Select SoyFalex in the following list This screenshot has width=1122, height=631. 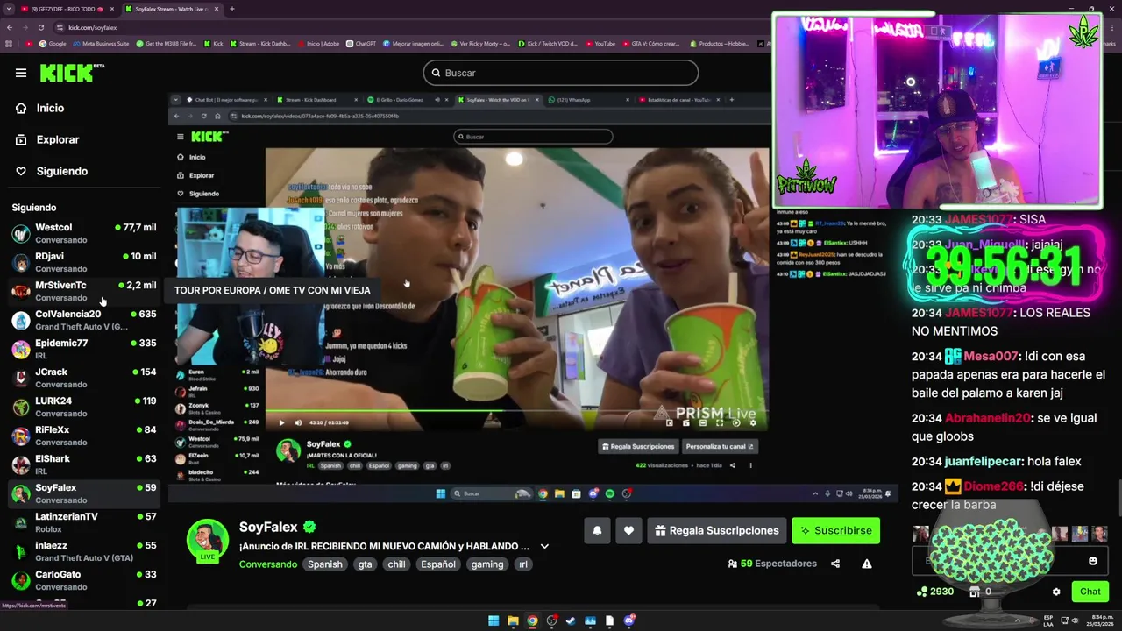click(x=84, y=493)
